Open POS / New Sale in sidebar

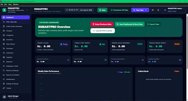point(15,22)
